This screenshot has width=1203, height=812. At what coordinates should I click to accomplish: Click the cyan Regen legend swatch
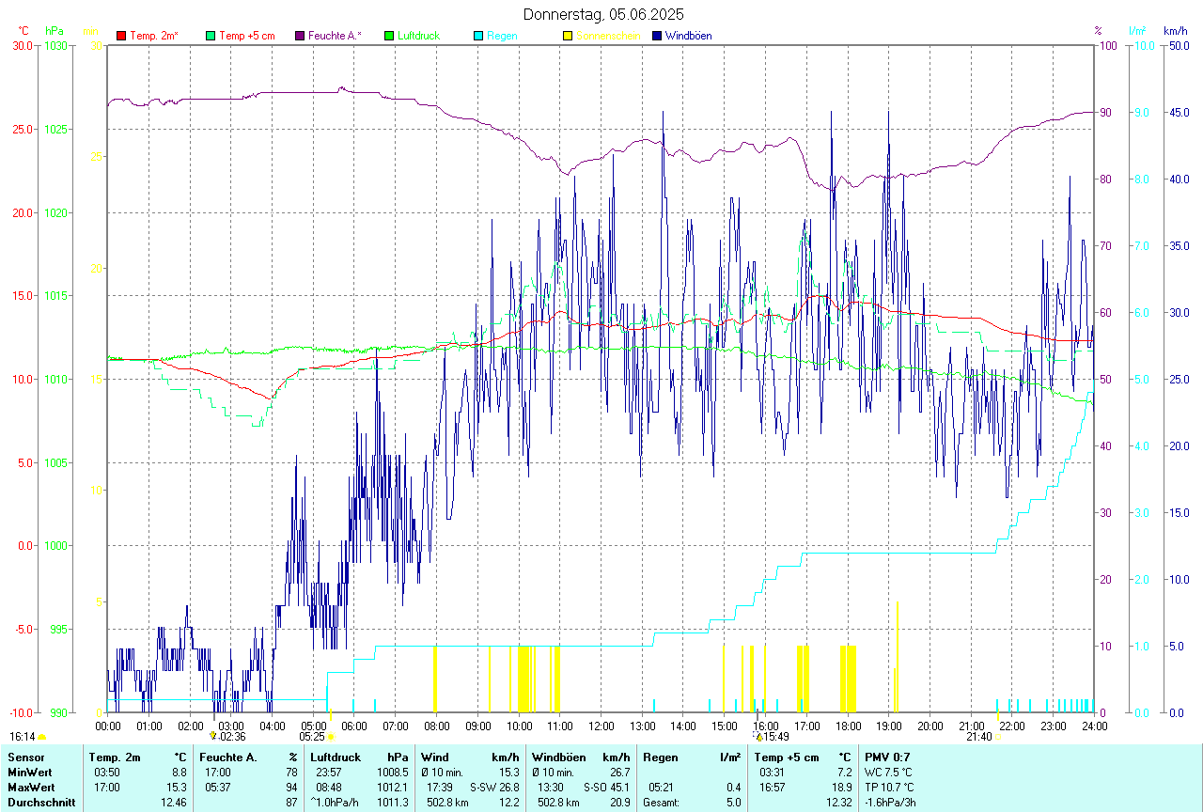478,36
